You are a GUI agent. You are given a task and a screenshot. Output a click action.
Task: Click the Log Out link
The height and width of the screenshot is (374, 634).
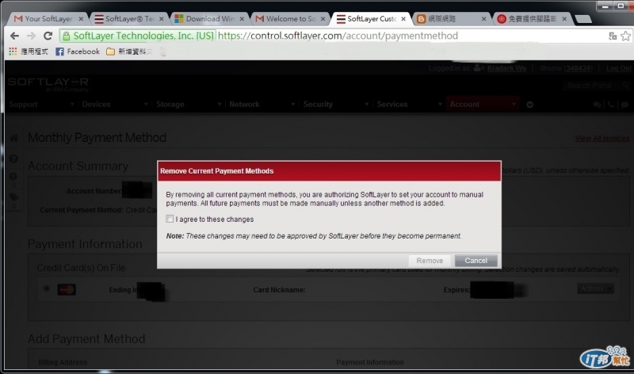[x=618, y=68]
